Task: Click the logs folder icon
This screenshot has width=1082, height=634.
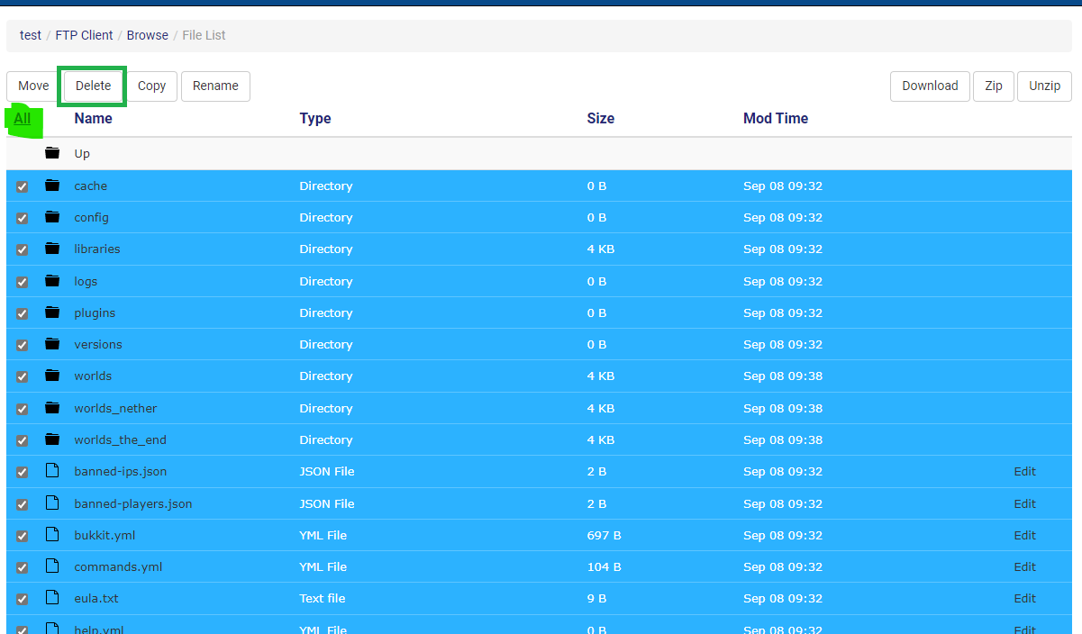Action: coord(52,281)
